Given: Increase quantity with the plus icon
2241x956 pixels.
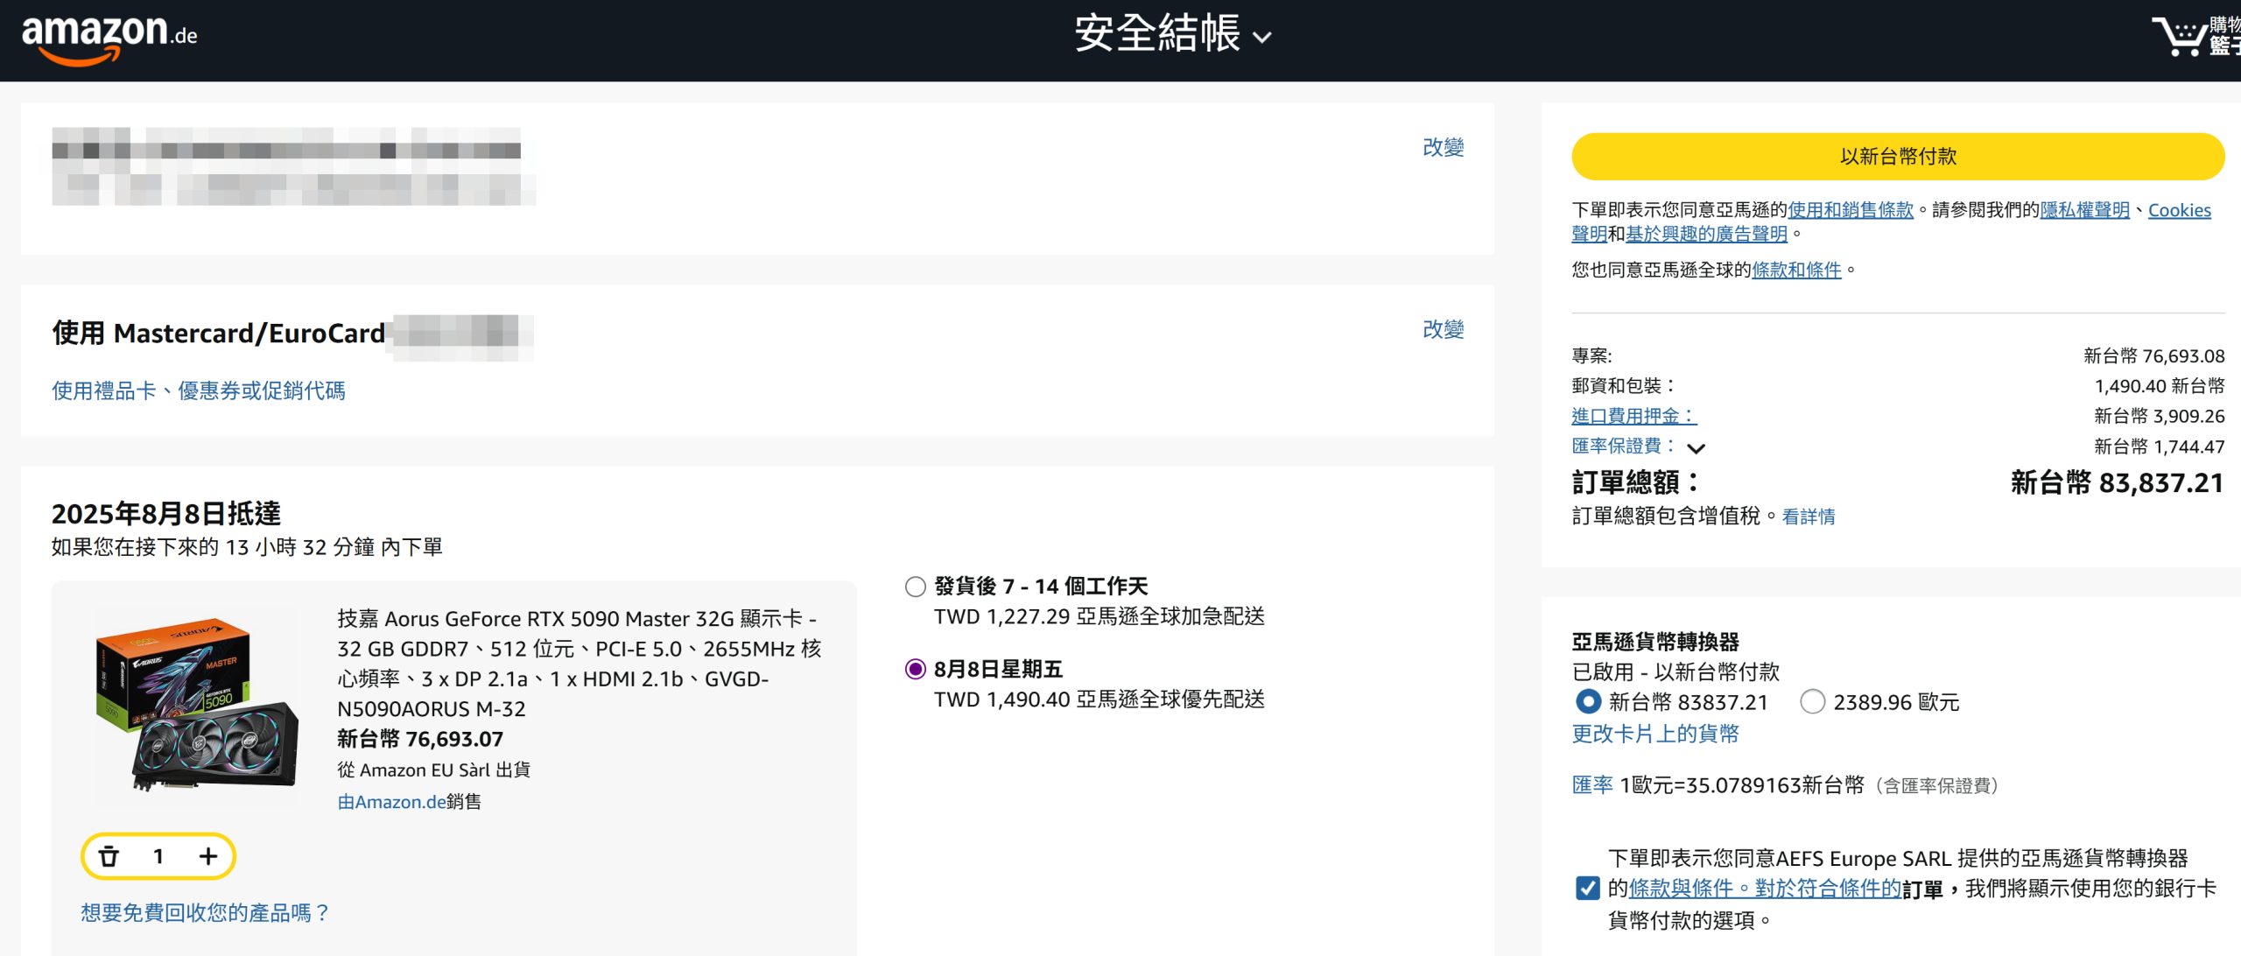Looking at the screenshot, I should point(208,856).
